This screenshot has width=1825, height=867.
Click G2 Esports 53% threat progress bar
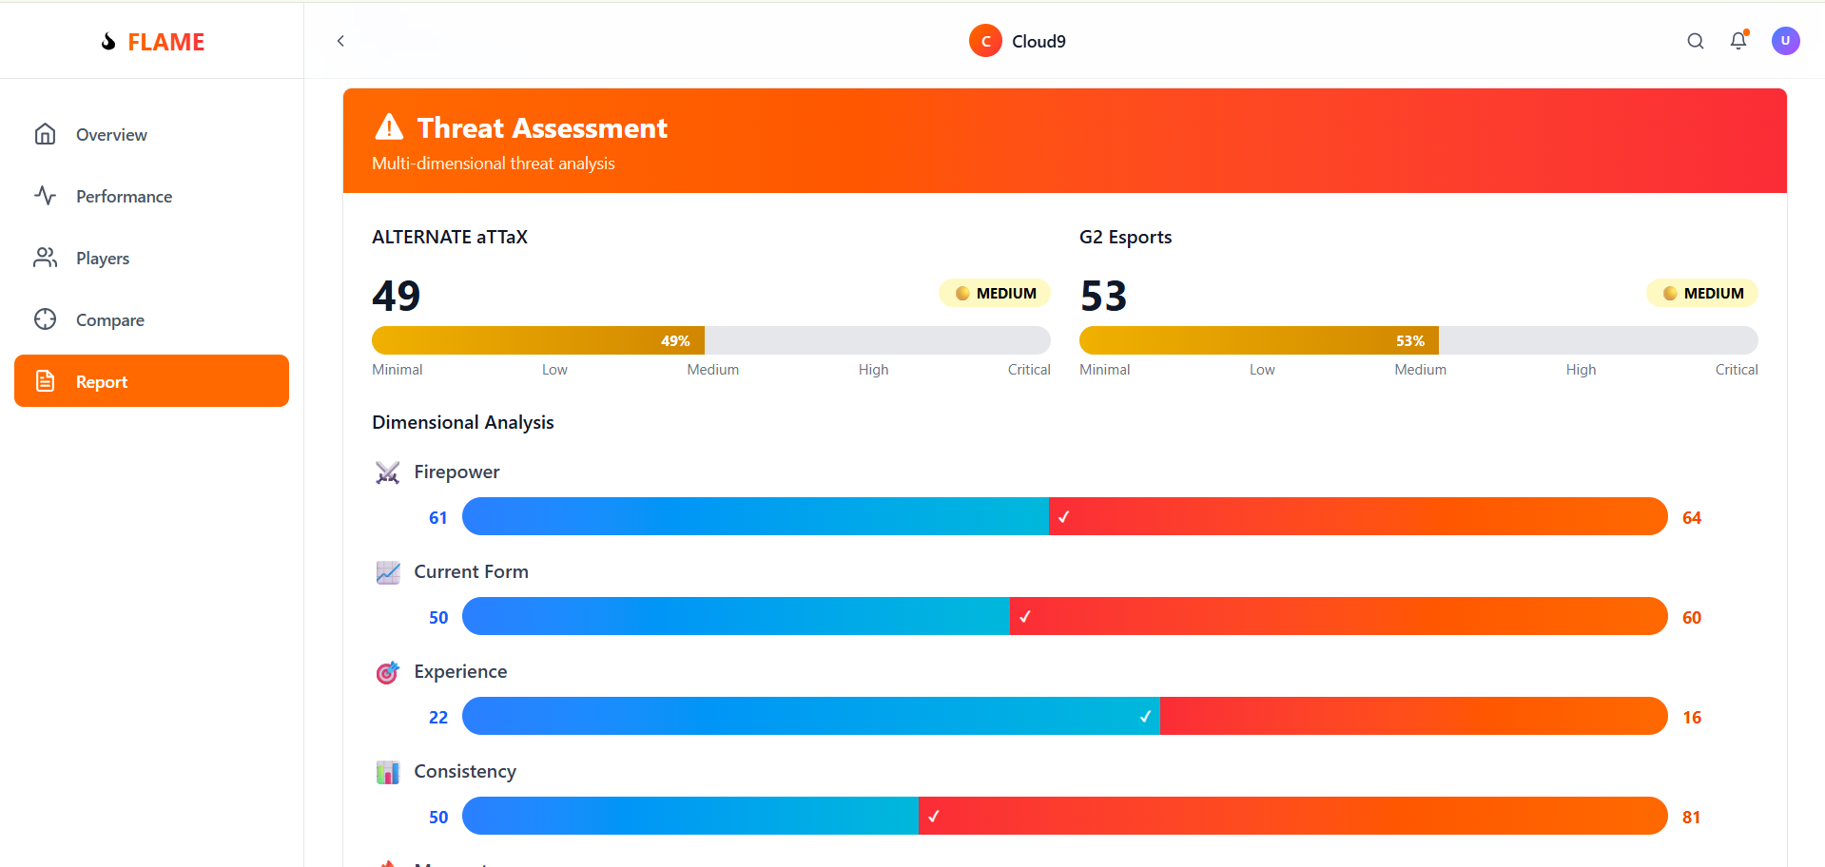click(x=1419, y=340)
